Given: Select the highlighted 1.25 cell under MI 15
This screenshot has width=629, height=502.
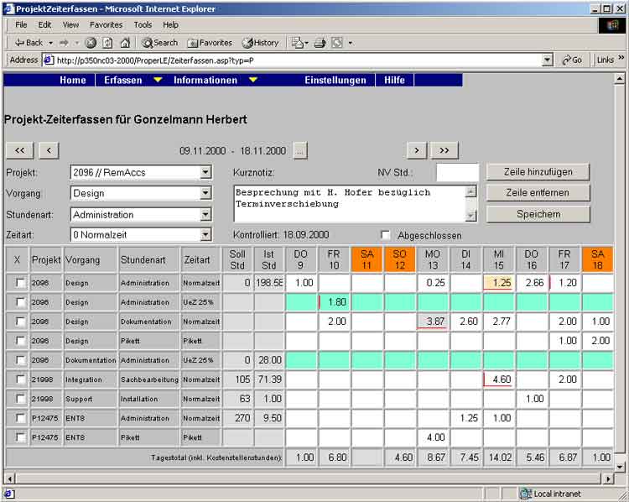Looking at the screenshot, I should click(x=499, y=283).
